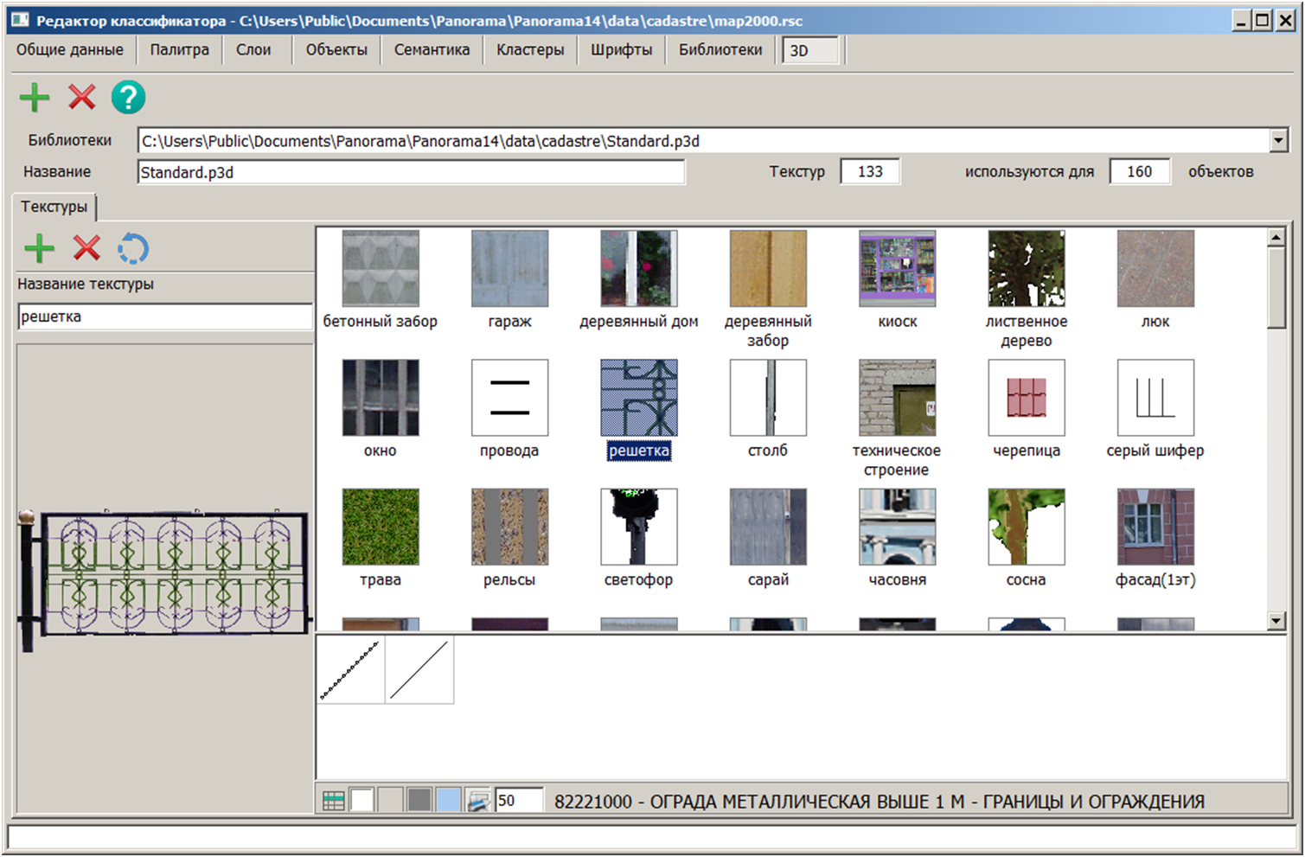Add a new texture with green plus
This screenshot has height=857, width=1305.
tap(39, 249)
